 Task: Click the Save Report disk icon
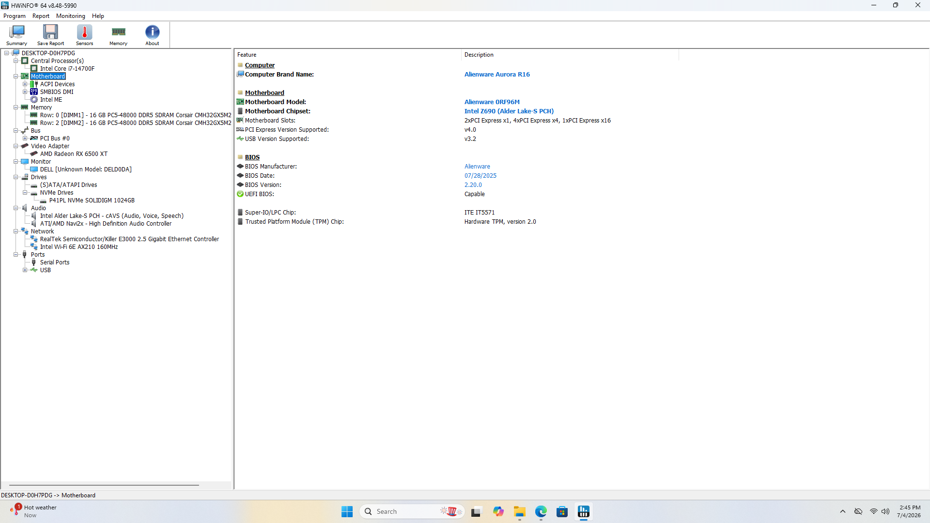50,35
